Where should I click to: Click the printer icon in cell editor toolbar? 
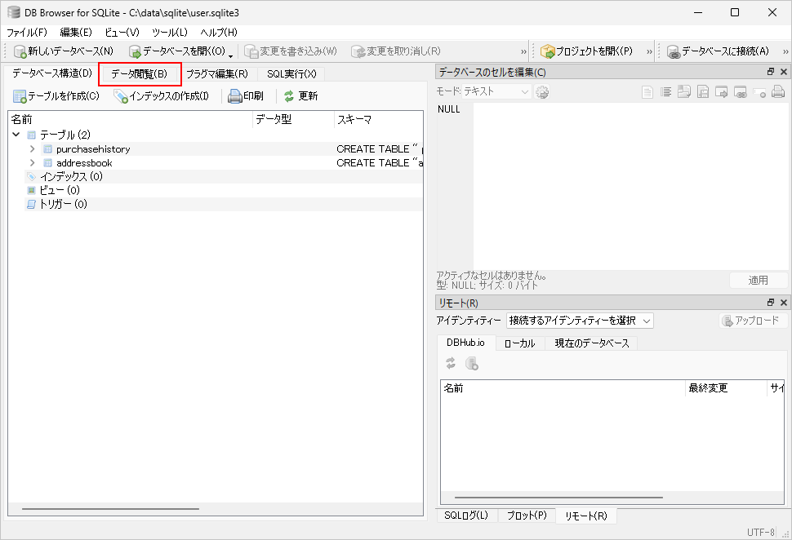click(778, 92)
